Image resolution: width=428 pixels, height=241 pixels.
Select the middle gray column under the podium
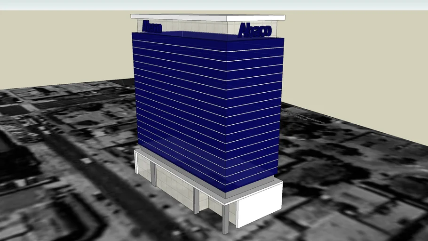pos(196,199)
